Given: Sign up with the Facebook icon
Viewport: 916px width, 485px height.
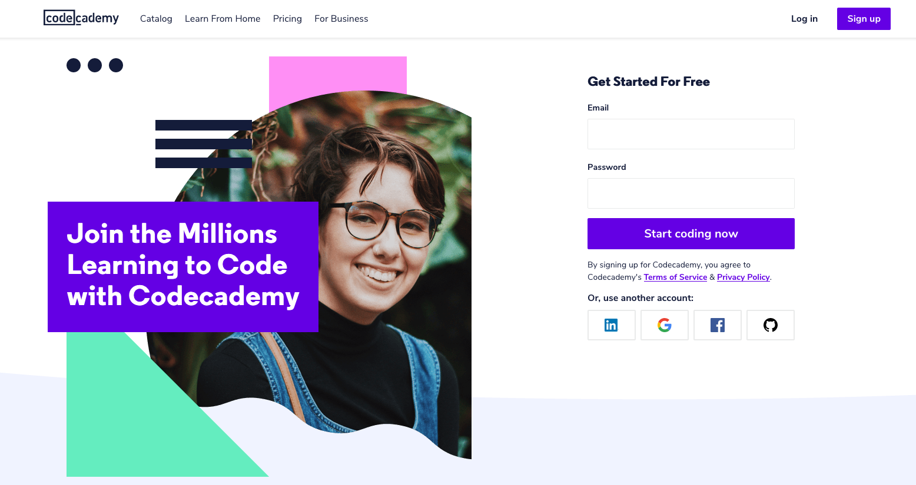Looking at the screenshot, I should [x=717, y=325].
